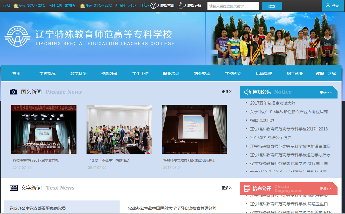The width and height of the screenshot is (345, 214).
Task: Expand more notices in 通知公告 header
Action: tap(325, 92)
